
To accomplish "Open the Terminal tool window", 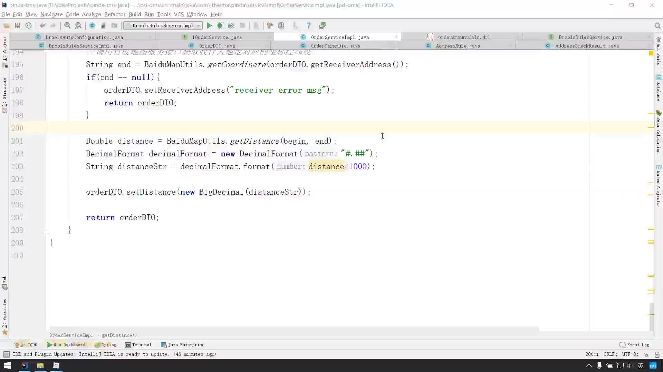I will [138, 344].
